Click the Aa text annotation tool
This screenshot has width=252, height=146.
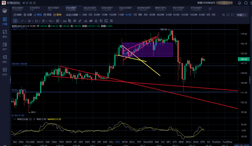pyautogui.click(x=65, y=21)
